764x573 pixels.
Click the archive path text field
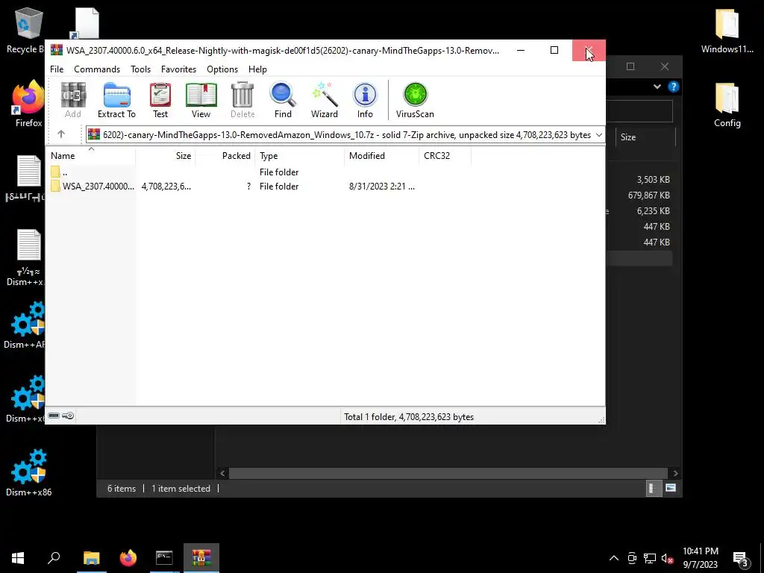point(339,135)
